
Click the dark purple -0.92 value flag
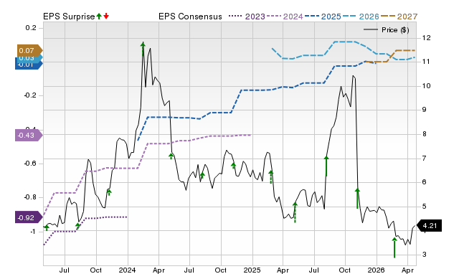click(x=29, y=218)
